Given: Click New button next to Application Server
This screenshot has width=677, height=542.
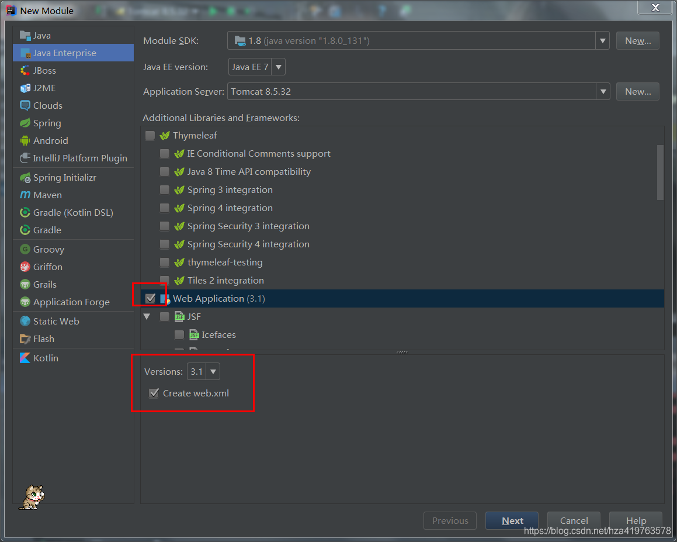Looking at the screenshot, I should [x=638, y=92].
